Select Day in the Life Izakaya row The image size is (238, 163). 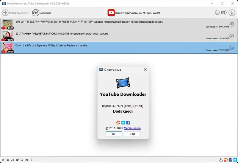pos(119,48)
